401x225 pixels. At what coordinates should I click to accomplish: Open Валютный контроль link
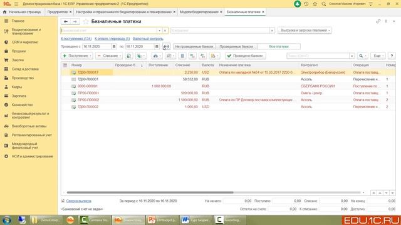pos(148,39)
